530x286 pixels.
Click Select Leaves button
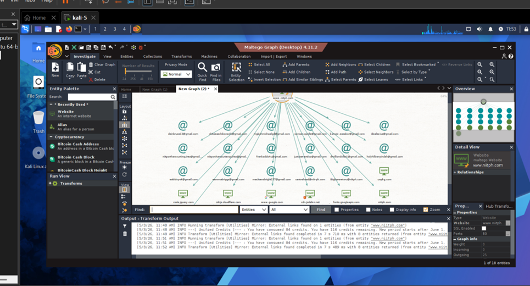[x=373, y=80]
